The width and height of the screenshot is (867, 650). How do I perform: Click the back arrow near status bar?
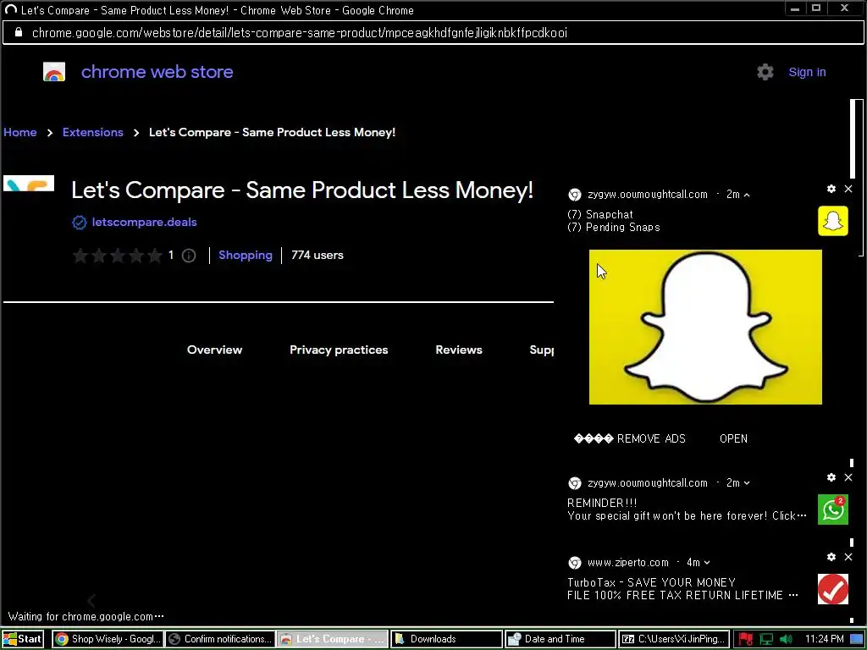91,600
